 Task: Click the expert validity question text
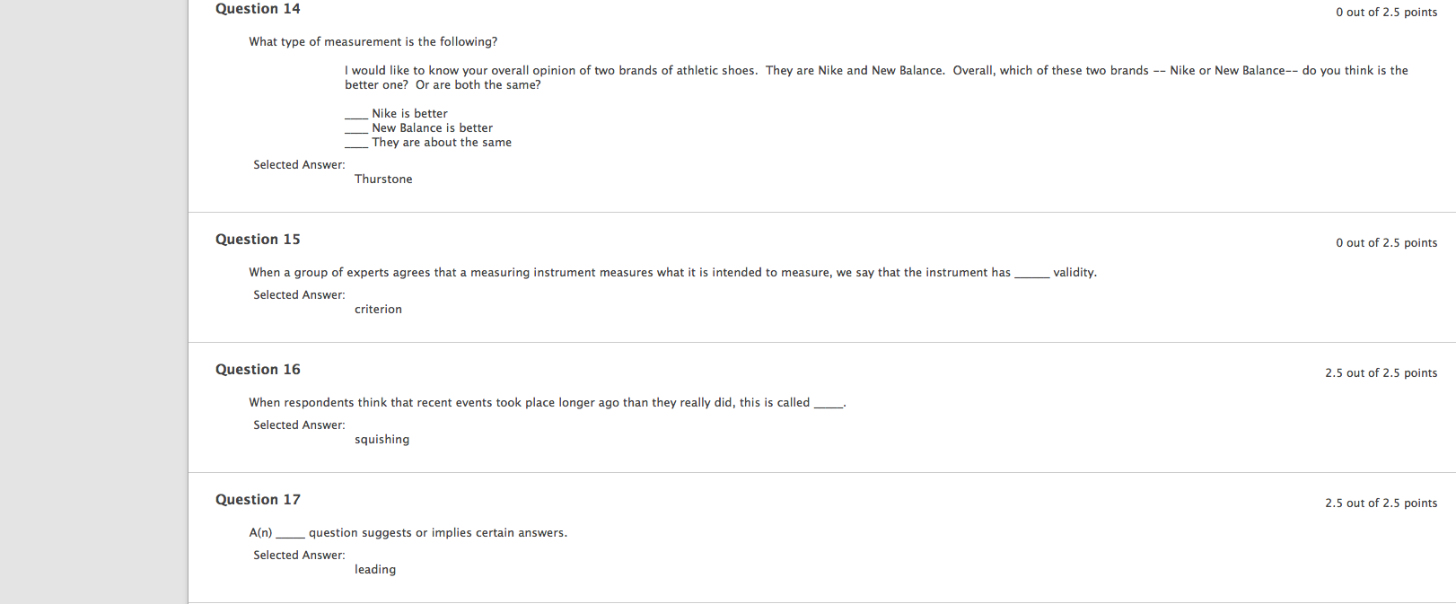click(672, 273)
